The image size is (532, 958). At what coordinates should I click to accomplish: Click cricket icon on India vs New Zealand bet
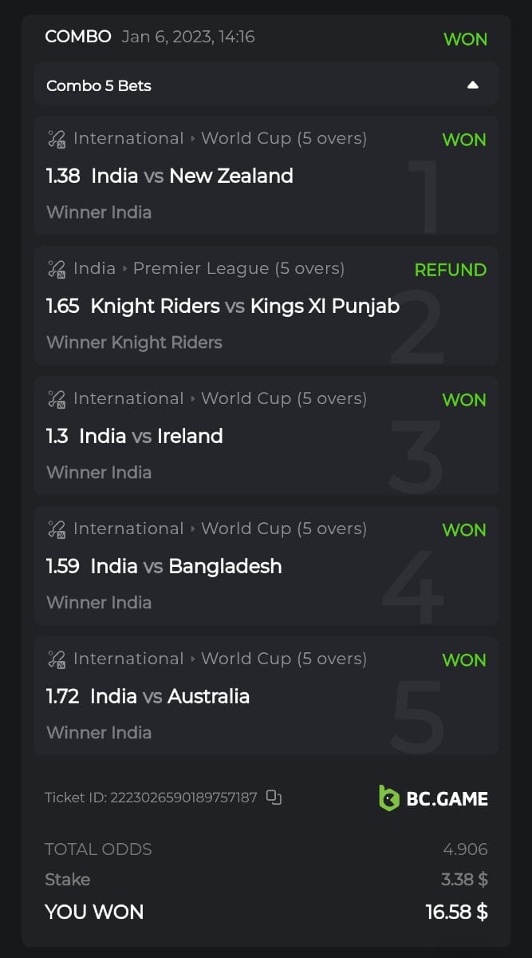click(57, 139)
